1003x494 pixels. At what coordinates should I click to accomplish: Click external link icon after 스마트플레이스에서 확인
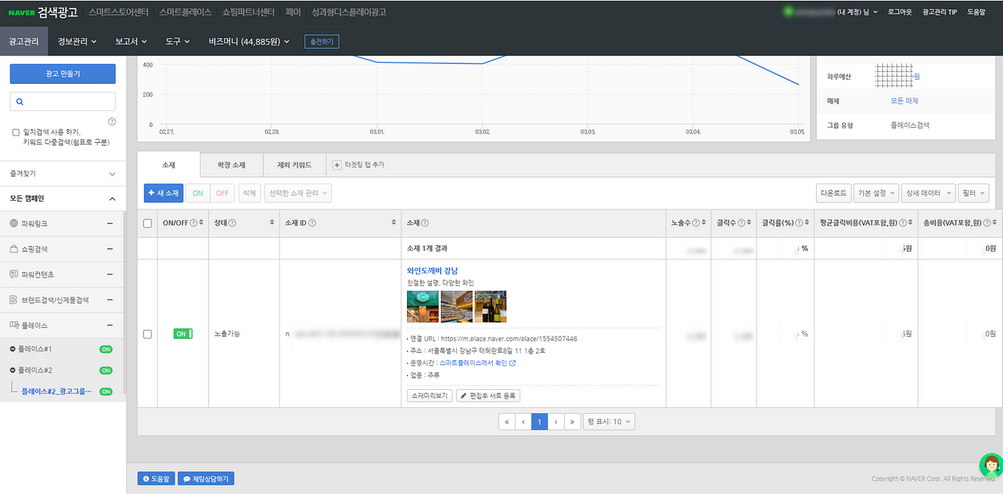click(x=512, y=364)
